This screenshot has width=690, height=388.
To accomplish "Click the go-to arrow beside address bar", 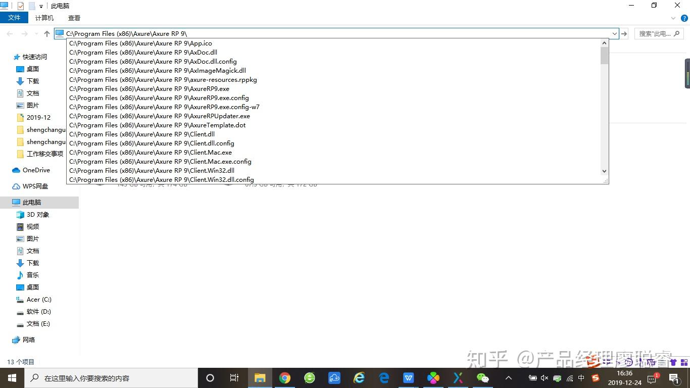I will pos(624,34).
